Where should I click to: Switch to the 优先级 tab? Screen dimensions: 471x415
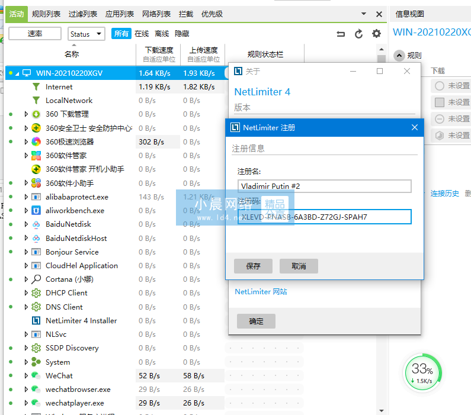212,14
